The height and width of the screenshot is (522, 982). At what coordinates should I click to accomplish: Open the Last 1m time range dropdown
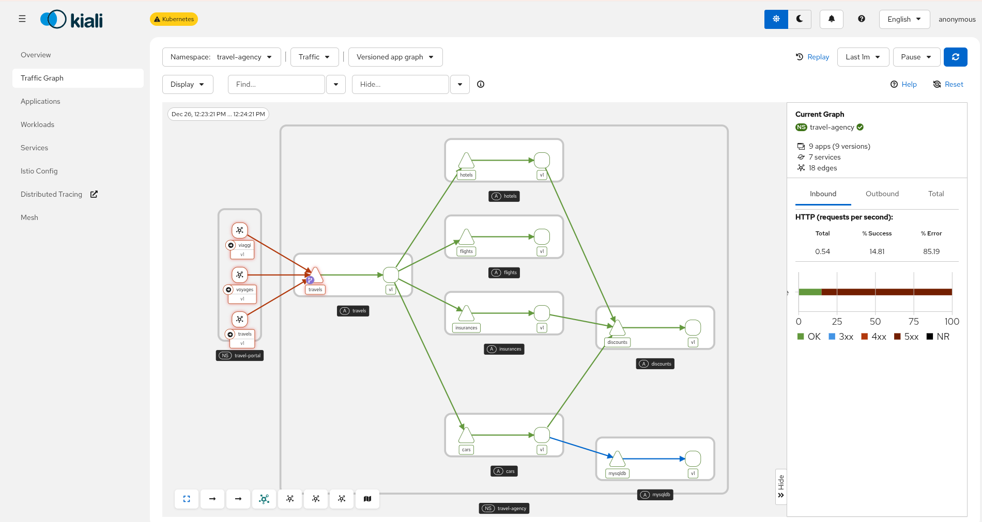point(863,57)
